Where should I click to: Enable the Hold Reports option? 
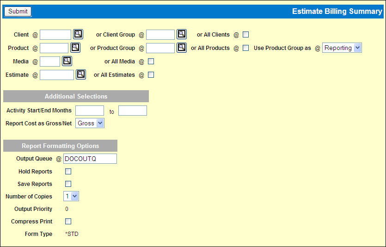coord(68,172)
